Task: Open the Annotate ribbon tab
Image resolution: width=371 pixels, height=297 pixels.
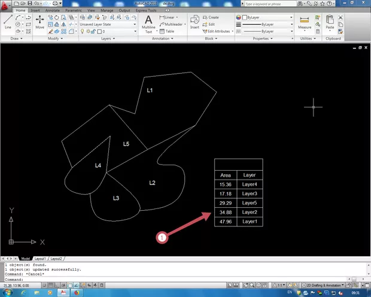Action: tap(53, 11)
